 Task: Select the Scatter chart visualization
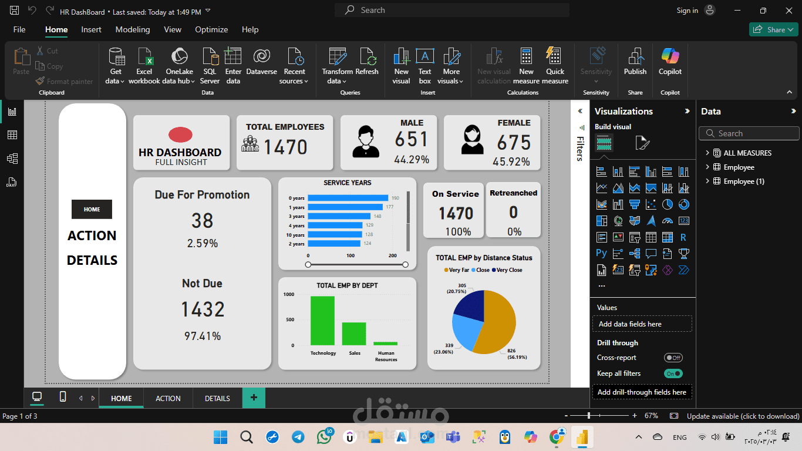[651, 204]
